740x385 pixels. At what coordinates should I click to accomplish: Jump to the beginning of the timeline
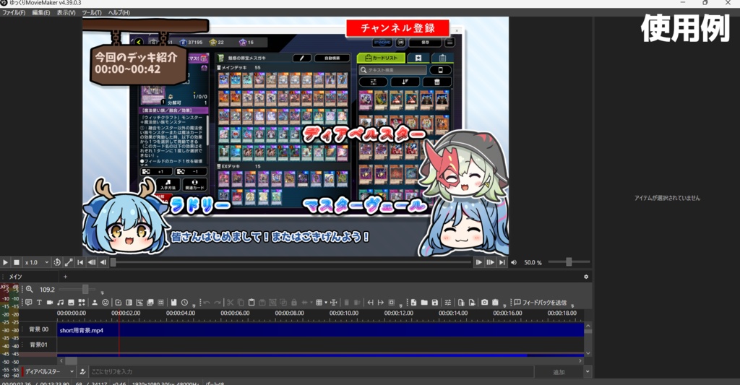point(80,262)
